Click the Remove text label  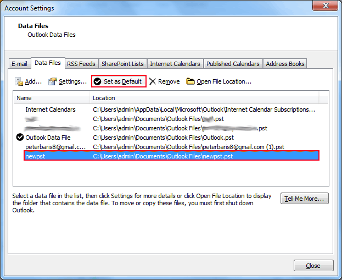point(169,81)
